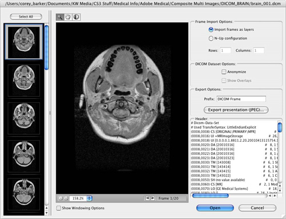Click the zoom out minus button

[x=61, y=198]
